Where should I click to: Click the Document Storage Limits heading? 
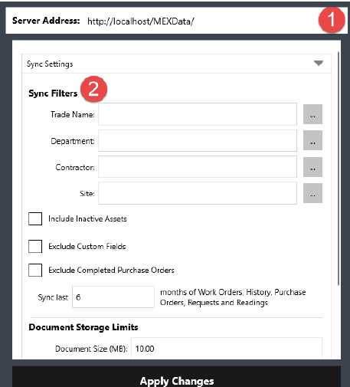(x=83, y=327)
